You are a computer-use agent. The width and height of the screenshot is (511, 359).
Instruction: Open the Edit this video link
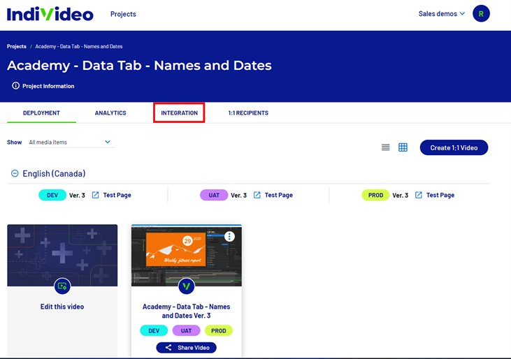[62, 307]
